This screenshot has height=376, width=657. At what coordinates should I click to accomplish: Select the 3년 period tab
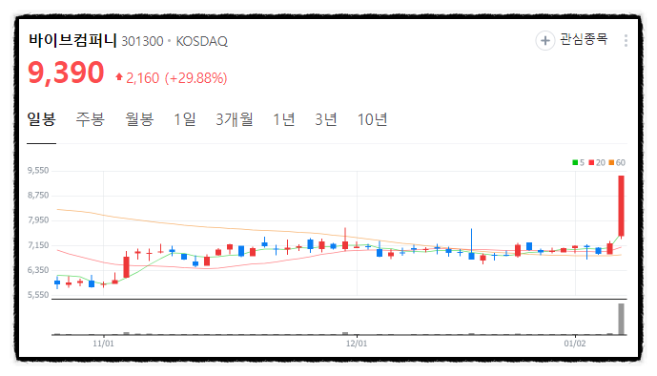click(x=326, y=119)
